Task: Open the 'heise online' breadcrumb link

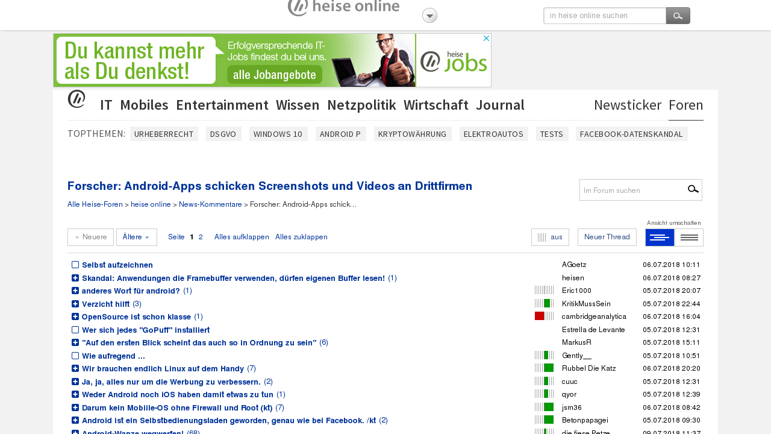Action: (x=151, y=204)
